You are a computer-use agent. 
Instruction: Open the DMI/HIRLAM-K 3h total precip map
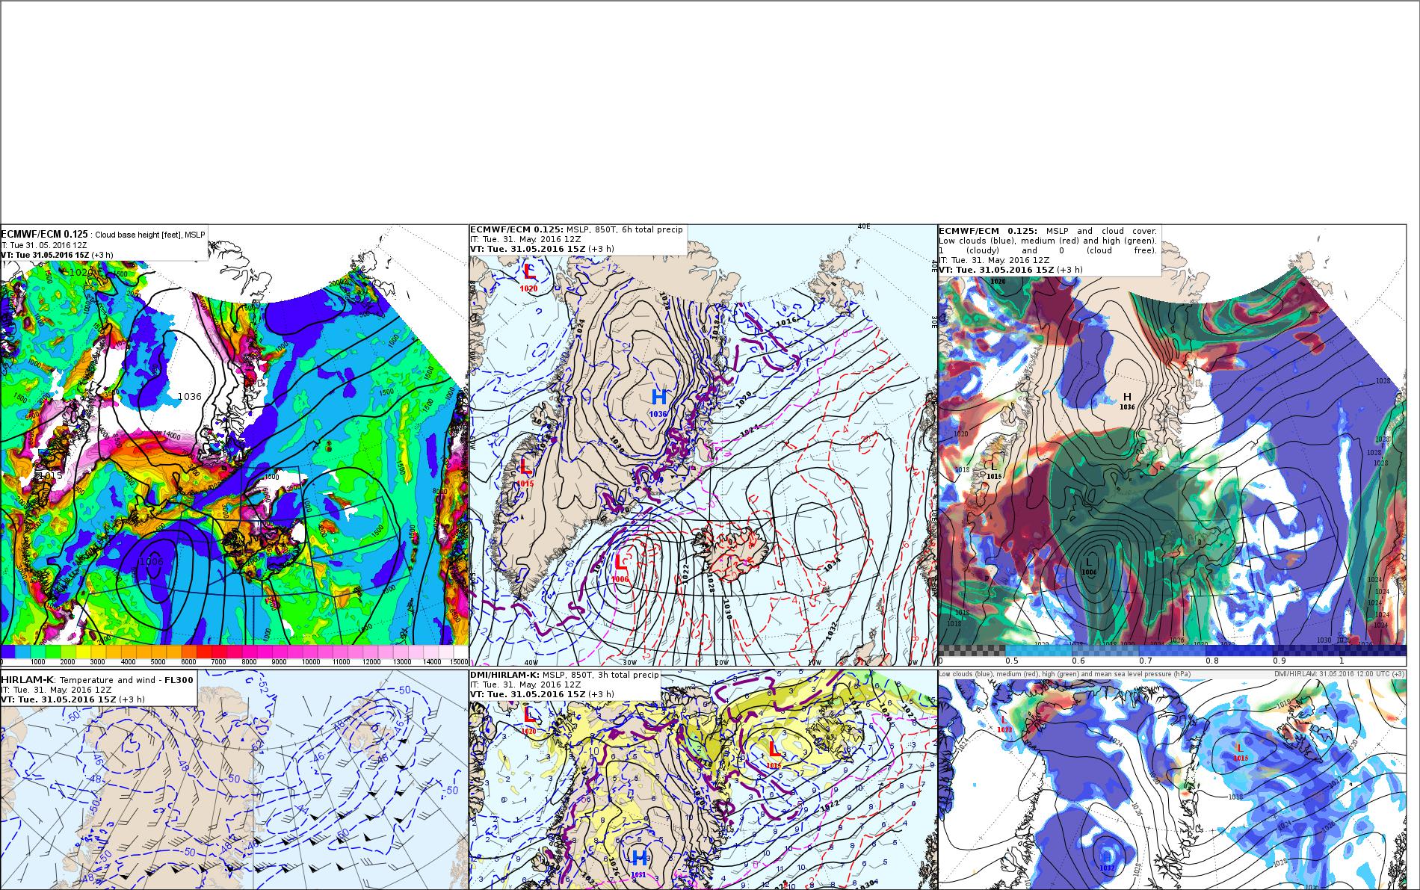tap(703, 779)
